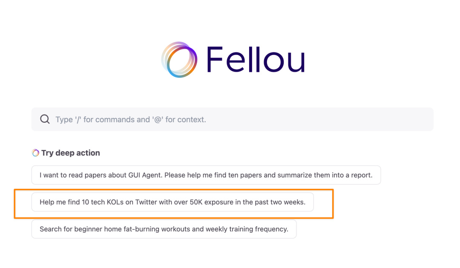This screenshot has width=460, height=268.
Task: Click the last deep action suggestion chip
Action: click(164, 229)
